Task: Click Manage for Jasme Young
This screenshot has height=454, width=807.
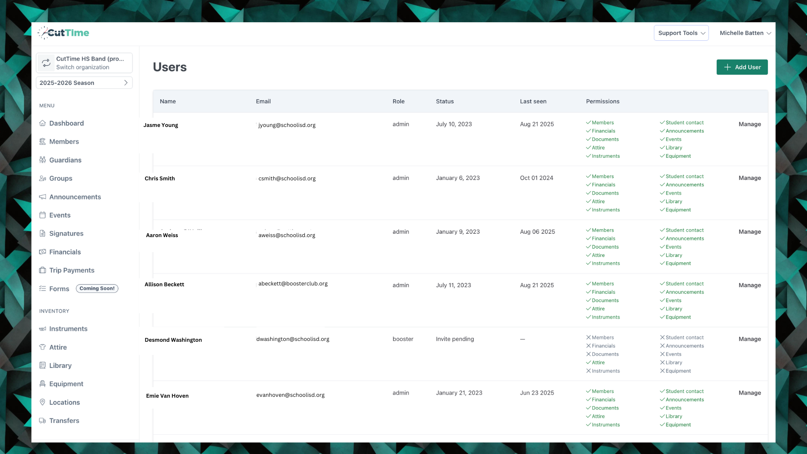Action: click(750, 124)
